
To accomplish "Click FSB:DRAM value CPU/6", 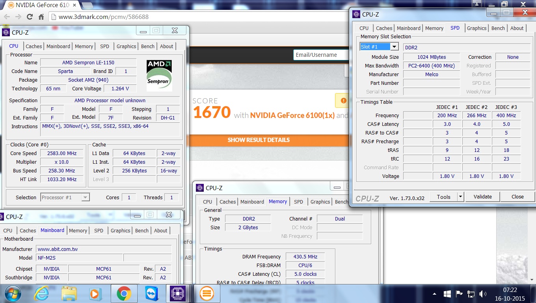I will tap(305, 265).
